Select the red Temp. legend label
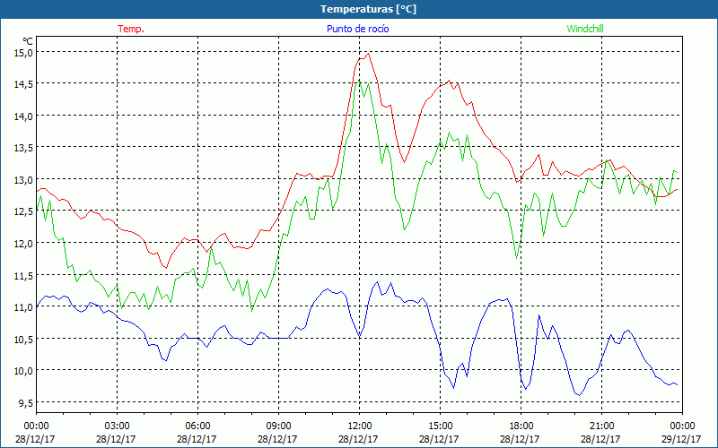Viewport: 718px width, 448px height. [x=131, y=29]
